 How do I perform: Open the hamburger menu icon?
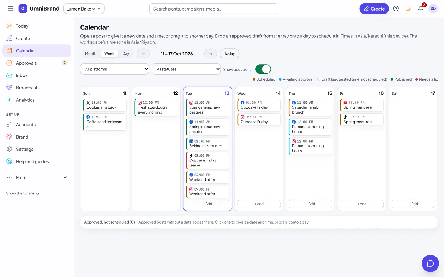click(10, 9)
